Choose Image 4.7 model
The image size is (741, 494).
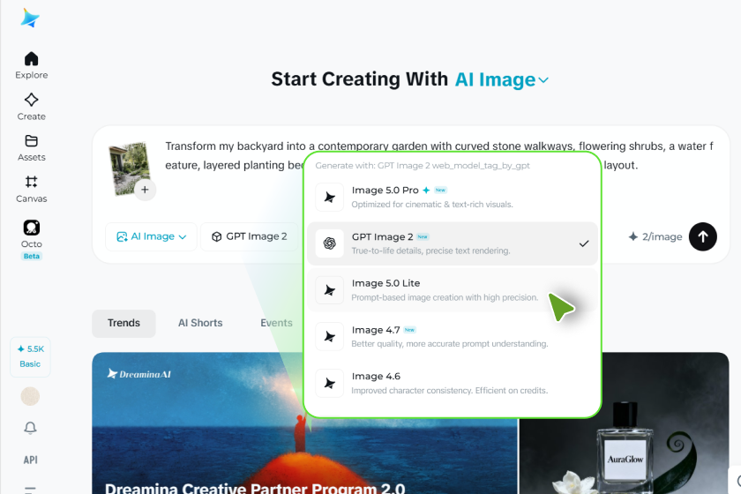(x=453, y=336)
